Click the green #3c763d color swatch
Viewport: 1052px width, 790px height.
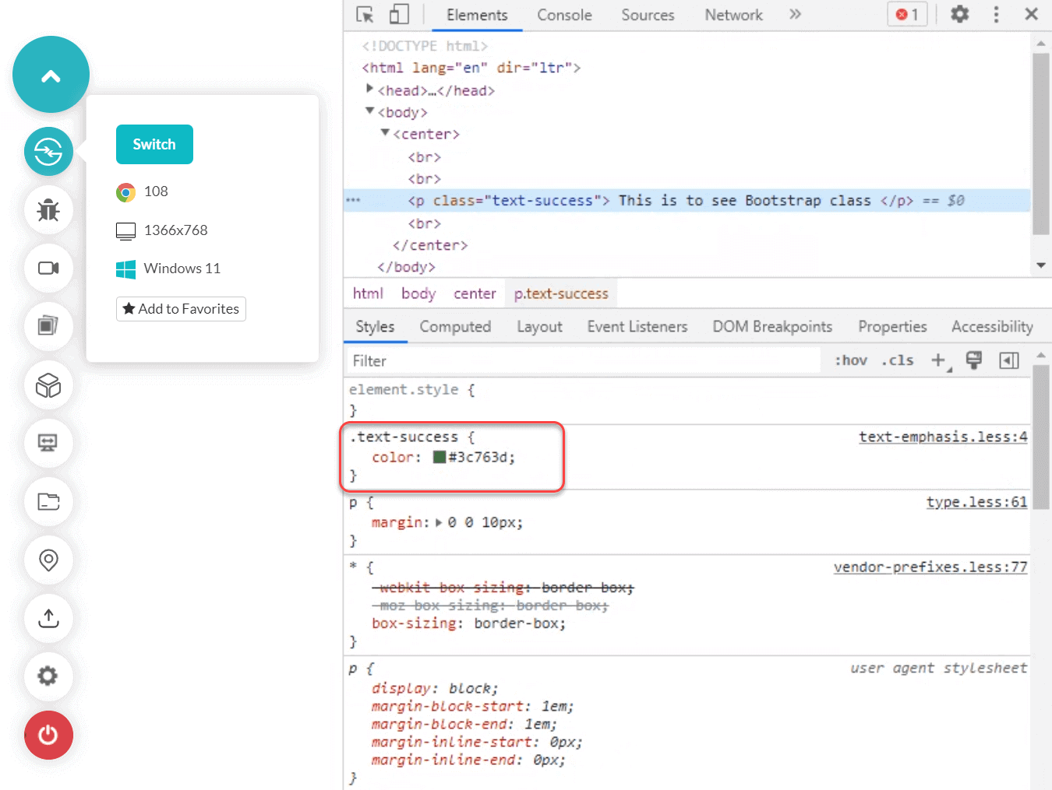point(441,458)
